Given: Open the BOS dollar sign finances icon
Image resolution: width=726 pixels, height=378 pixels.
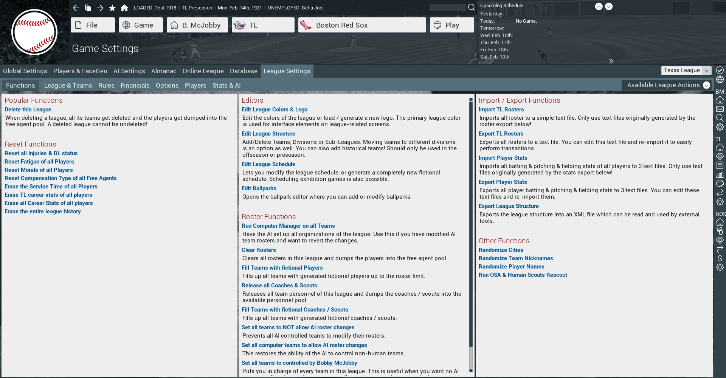Looking at the screenshot, I should pos(720,258).
